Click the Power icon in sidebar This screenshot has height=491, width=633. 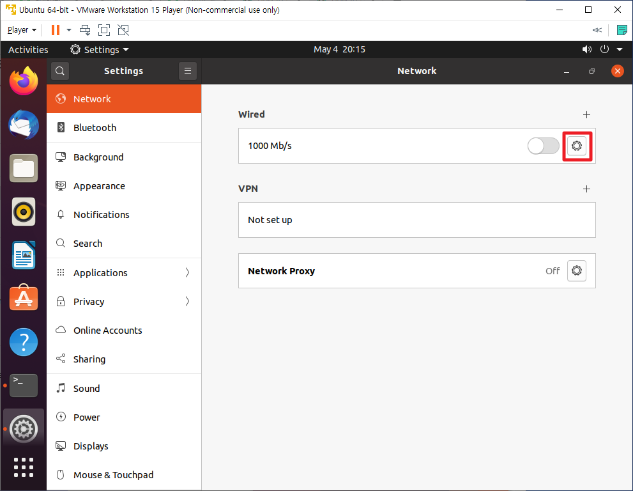point(61,417)
